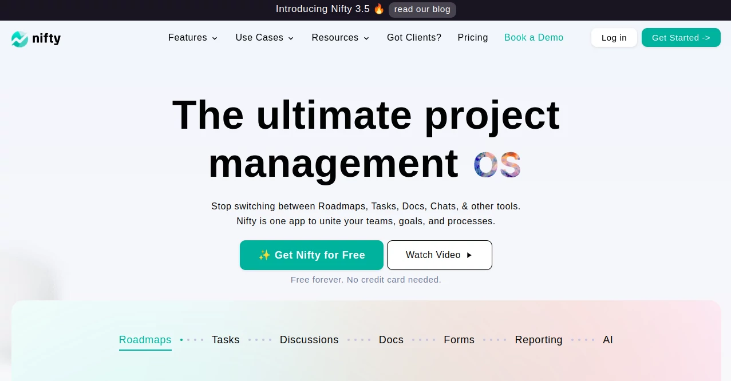Viewport: 731px width, 381px height.
Task: Go to the Pricing page
Action: [x=473, y=38]
